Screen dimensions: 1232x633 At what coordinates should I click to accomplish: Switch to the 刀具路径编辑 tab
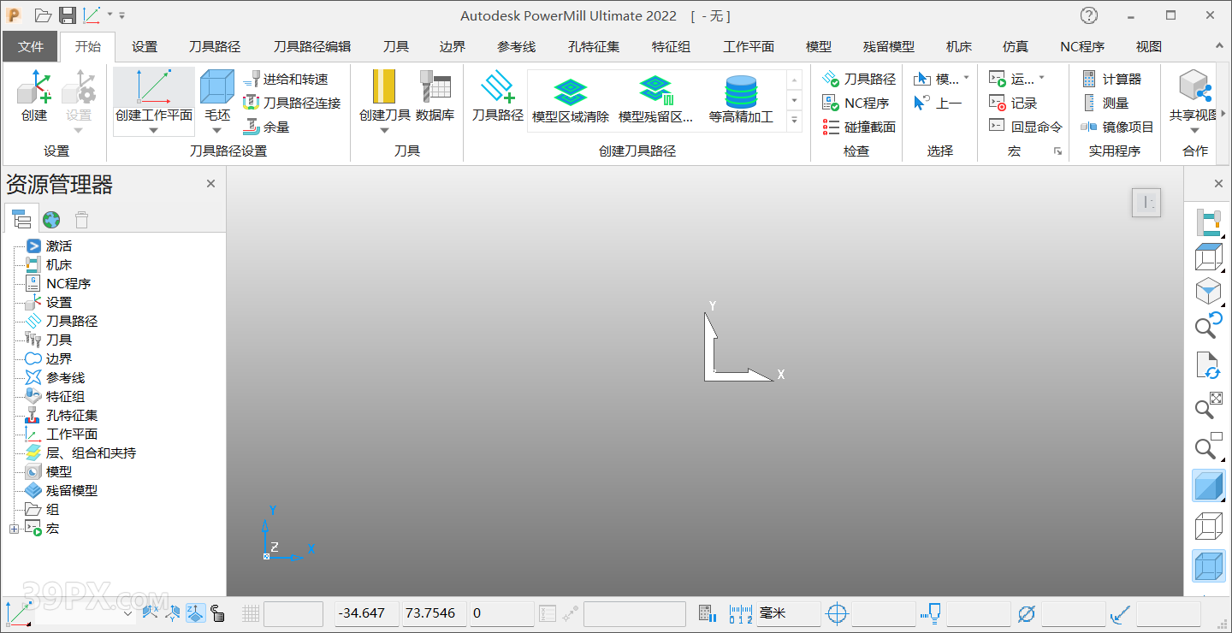click(312, 47)
